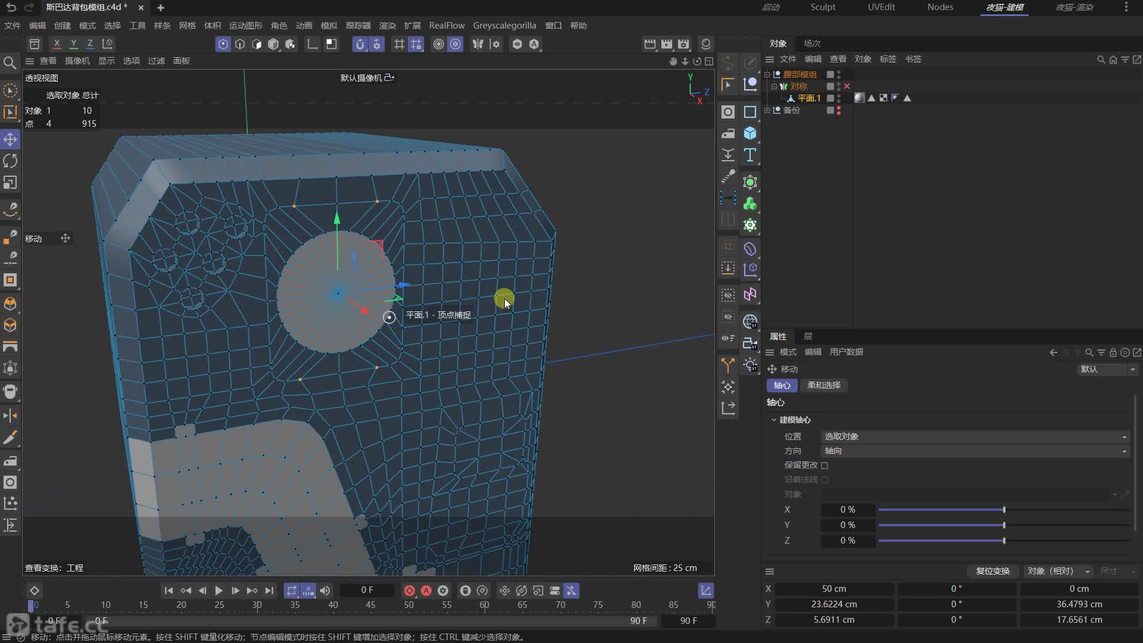Click the coordinate system icon next to Z
Screen dimensions: 1143x643
[x=107, y=43]
